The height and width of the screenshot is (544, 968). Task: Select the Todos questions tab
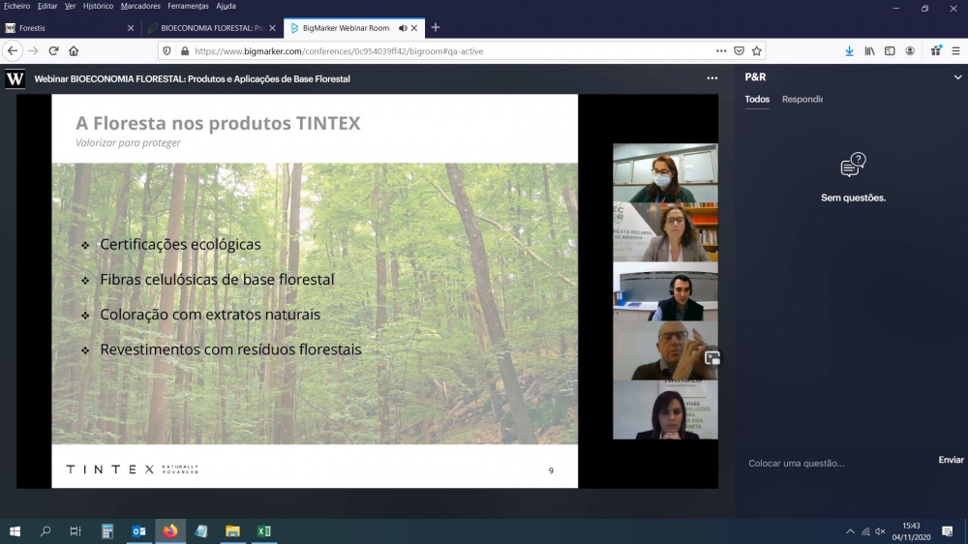tap(757, 100)
